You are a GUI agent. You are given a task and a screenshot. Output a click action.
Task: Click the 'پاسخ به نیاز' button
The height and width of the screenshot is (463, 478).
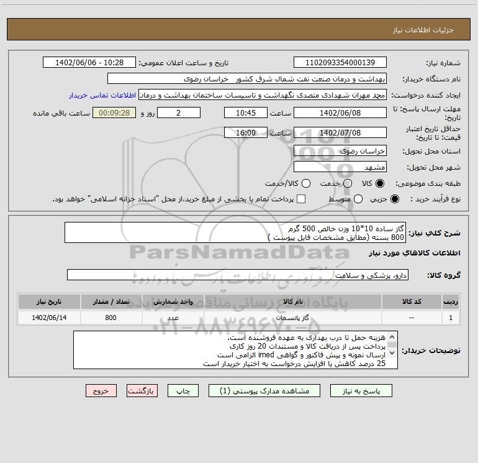[x=361, y=391]
